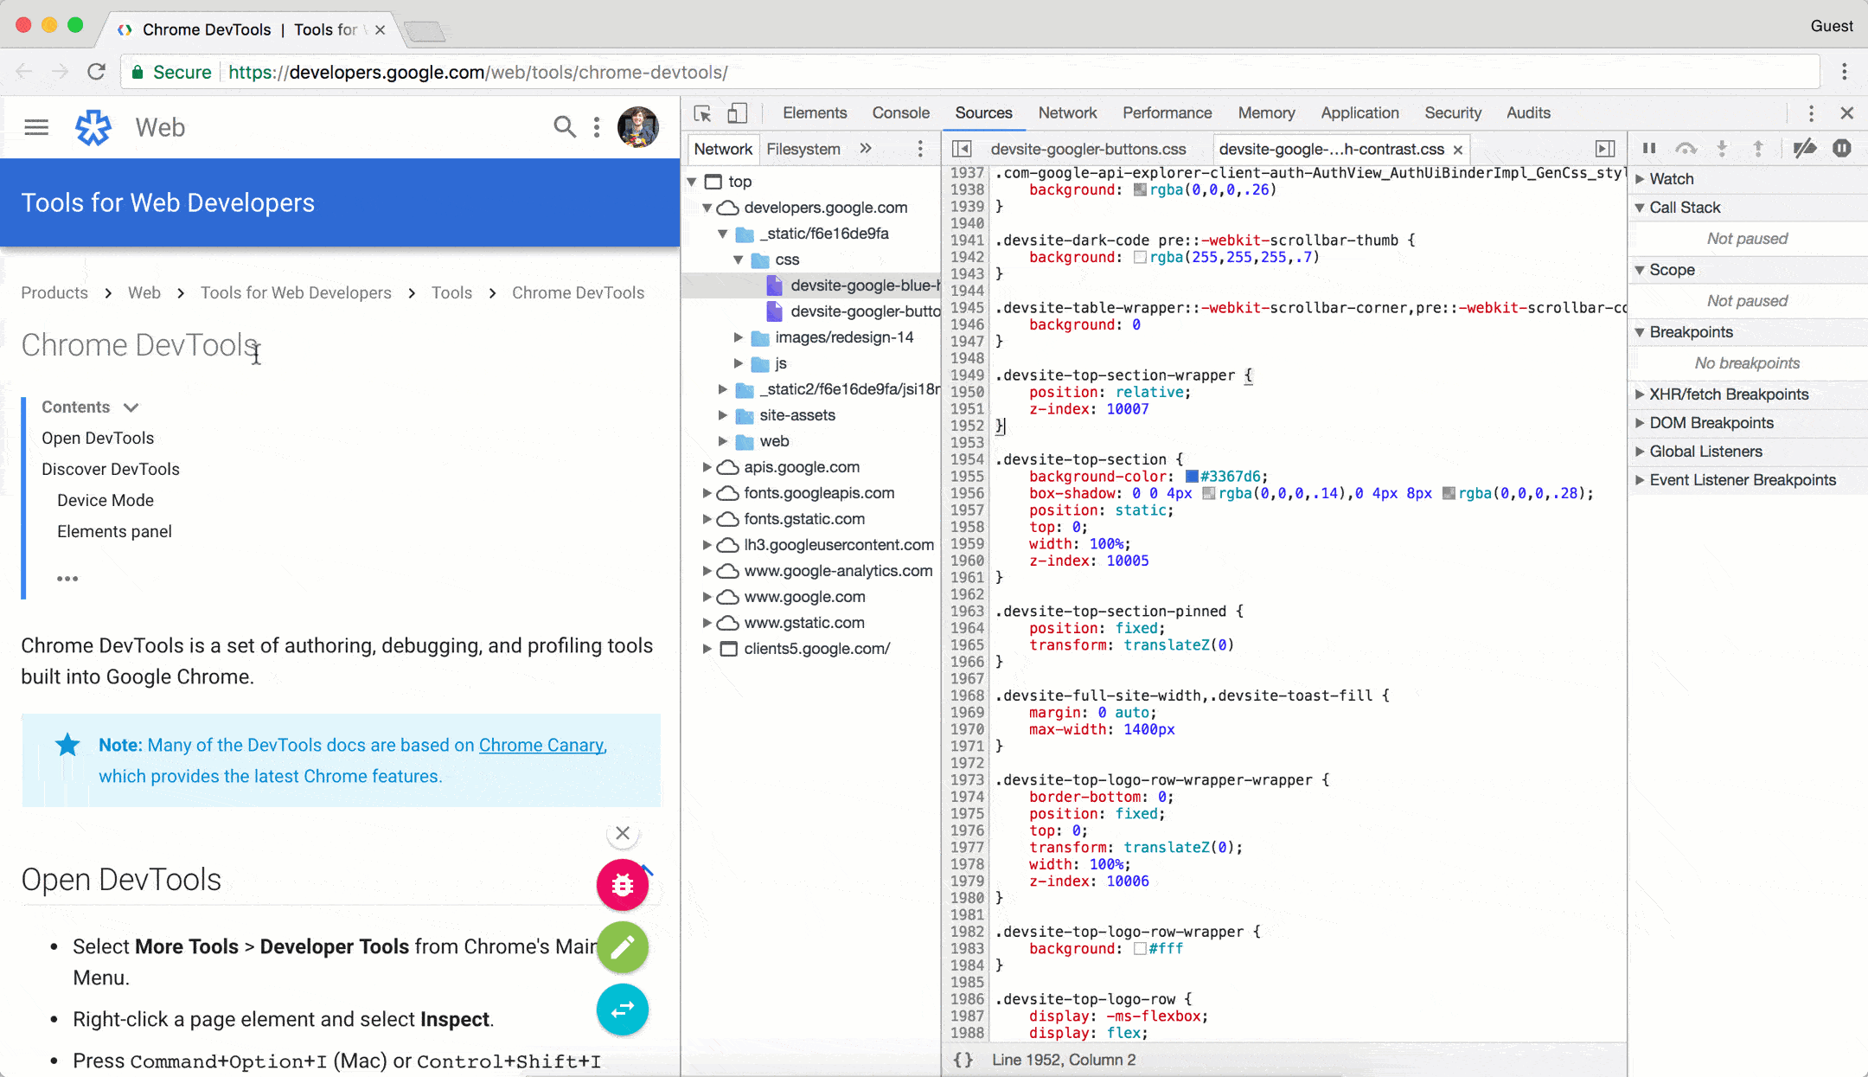
Task: Expand the Contents section toggle
Action: coord(128,407)
